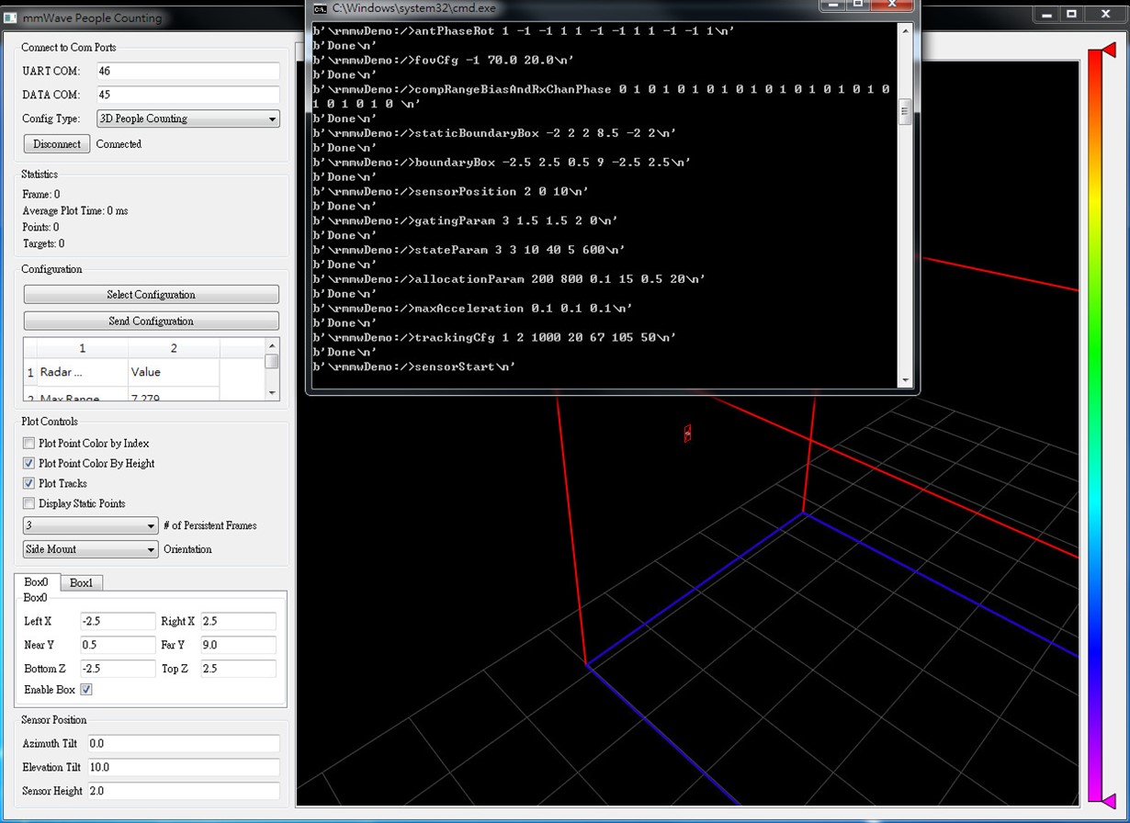The image size is (1130, 823).
Task: Enable Plot Point Color by Index
Action: pyautogui.click(x=28, y=444)
